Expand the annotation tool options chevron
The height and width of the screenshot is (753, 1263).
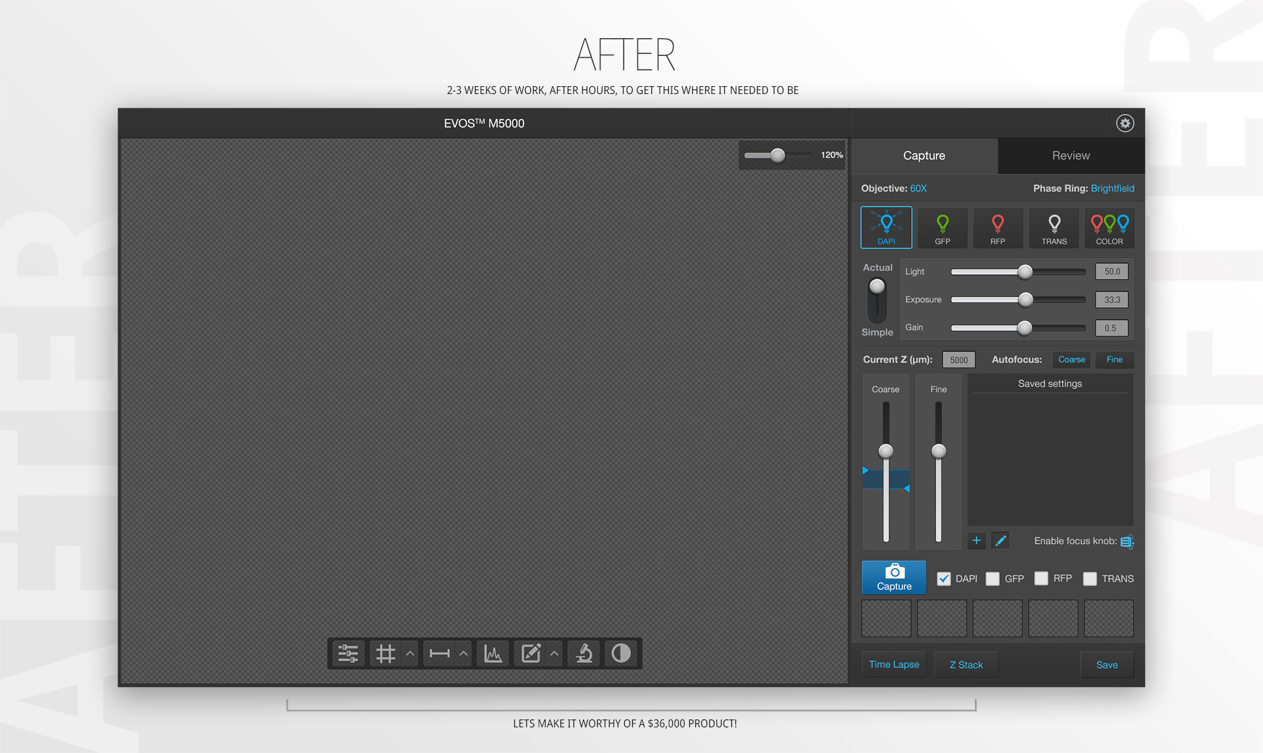(x=555, y=654)
